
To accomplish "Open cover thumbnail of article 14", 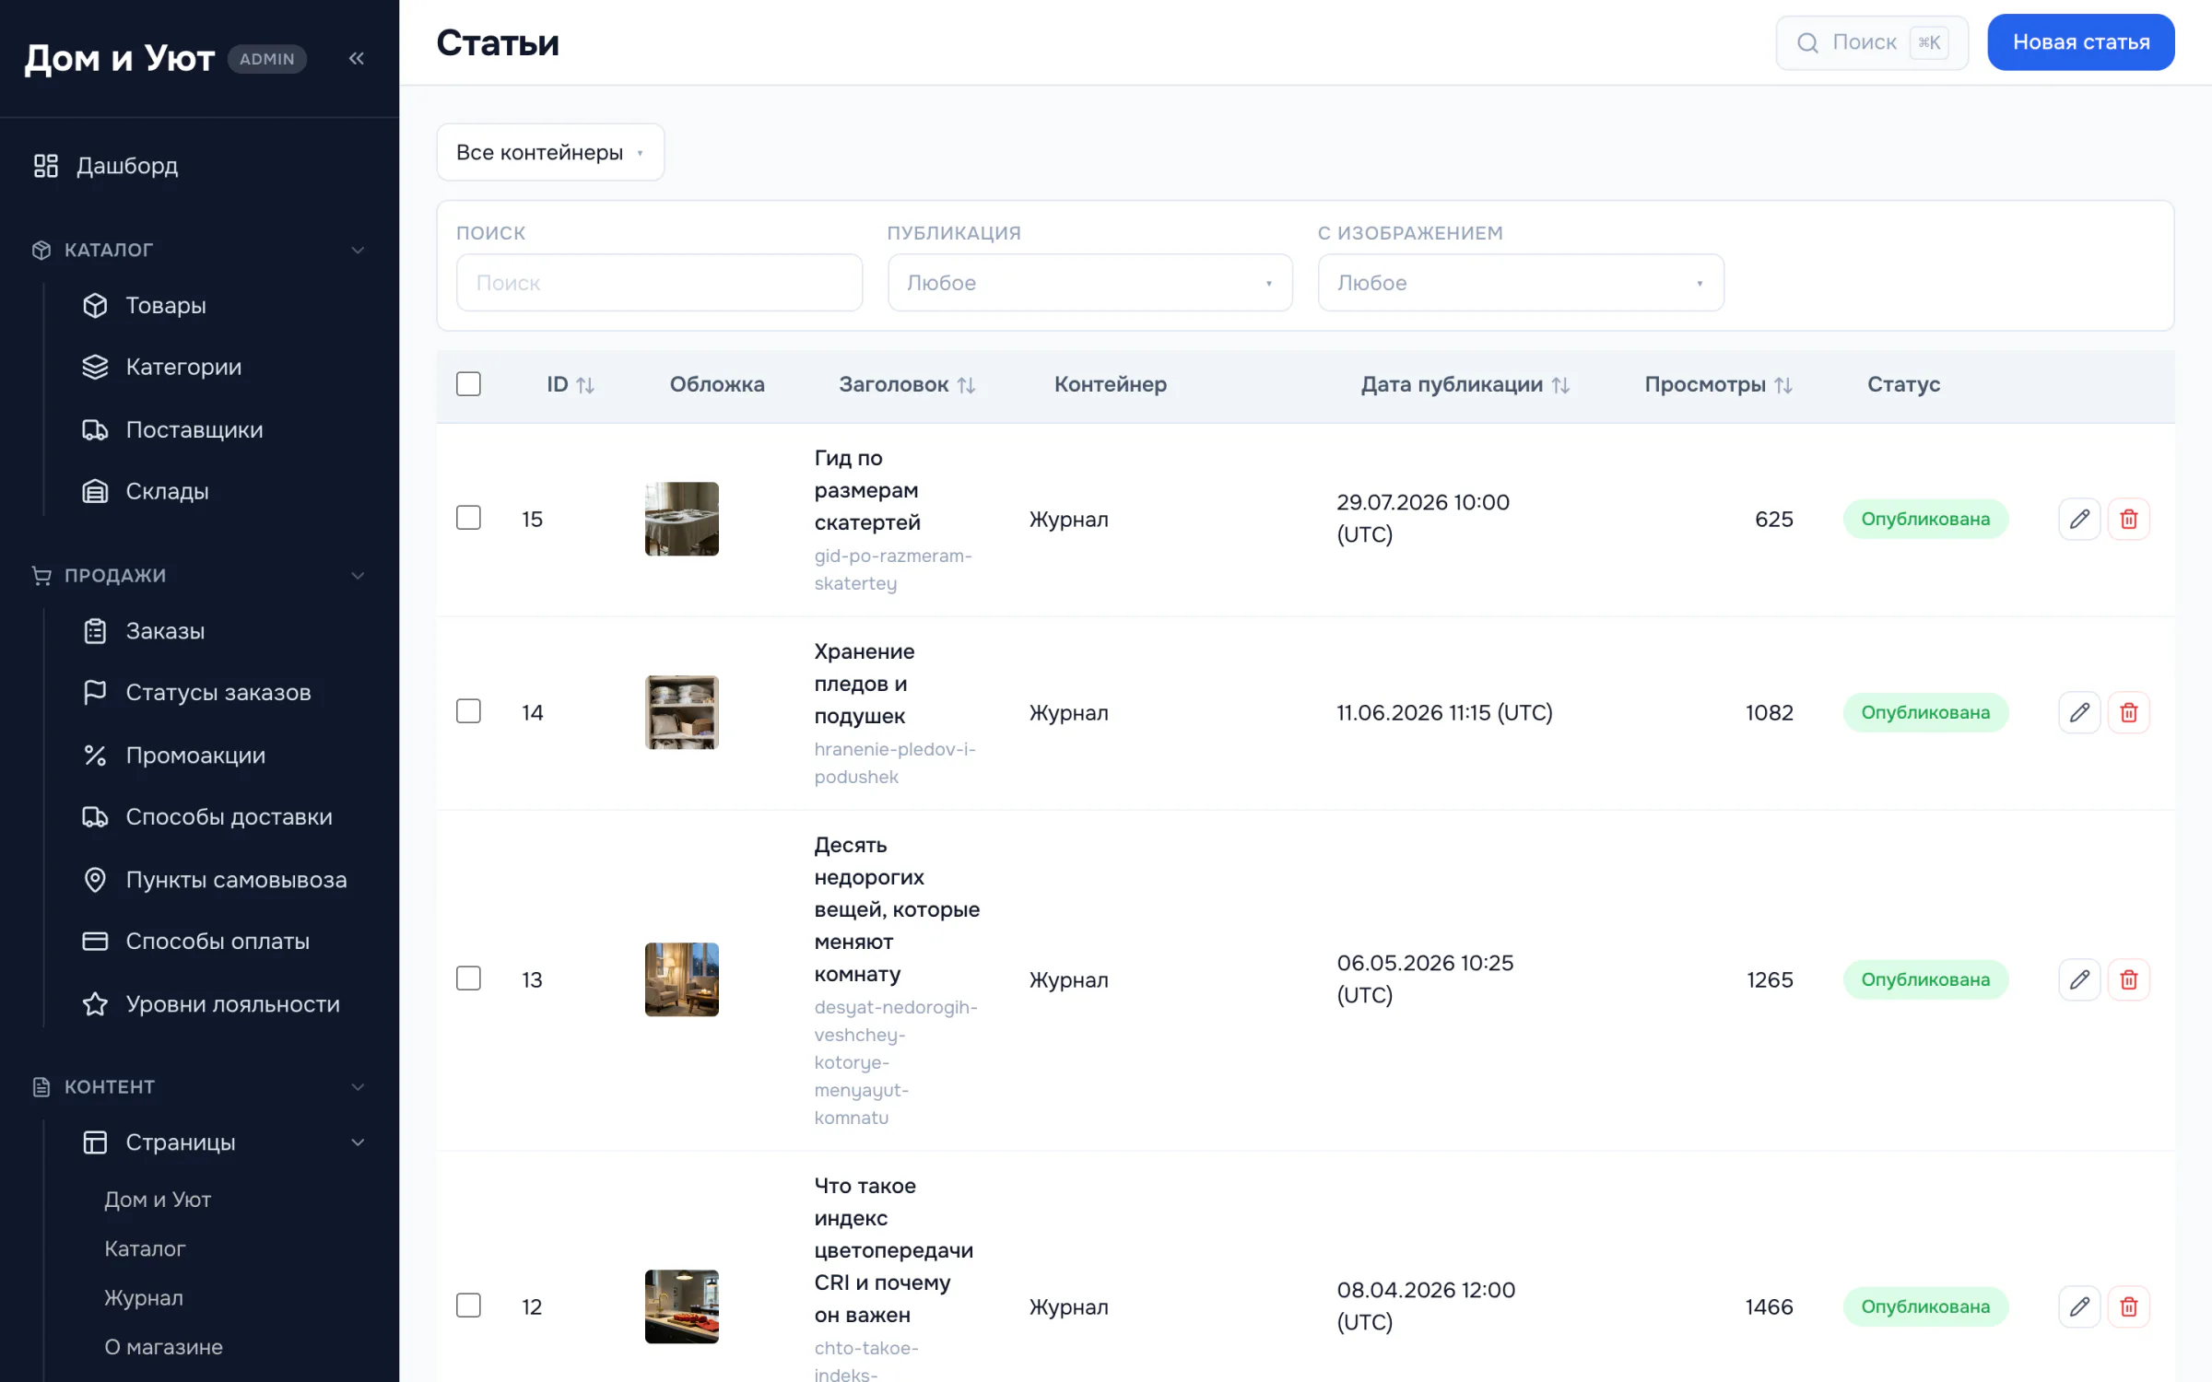I will click(682, 712).
